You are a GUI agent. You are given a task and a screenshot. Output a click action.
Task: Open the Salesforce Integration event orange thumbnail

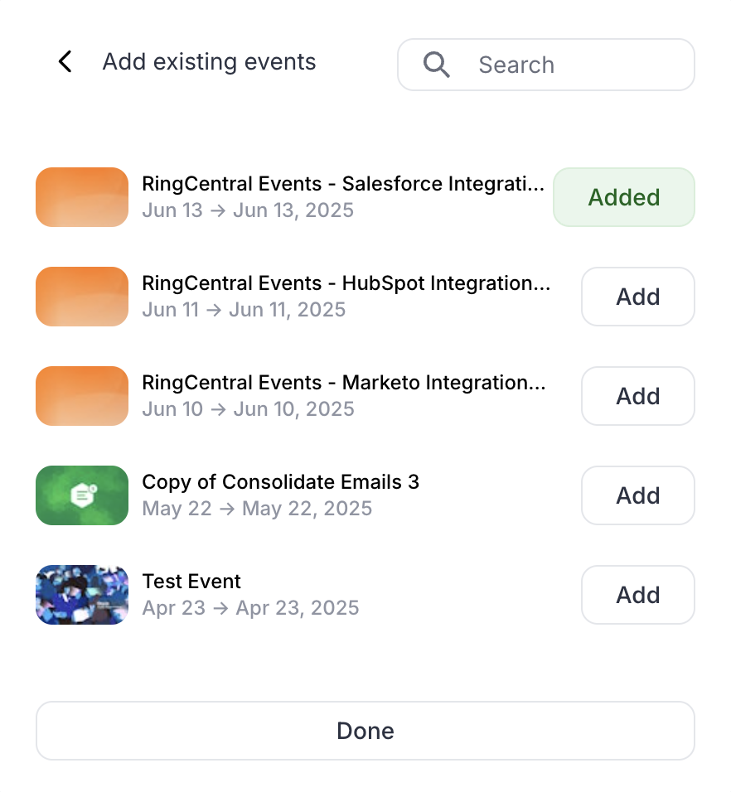pos(82,197)
